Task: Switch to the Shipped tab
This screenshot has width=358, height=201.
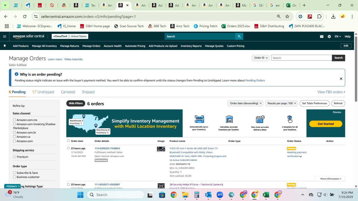Action: pyautogui.click(x=88, y=92)
